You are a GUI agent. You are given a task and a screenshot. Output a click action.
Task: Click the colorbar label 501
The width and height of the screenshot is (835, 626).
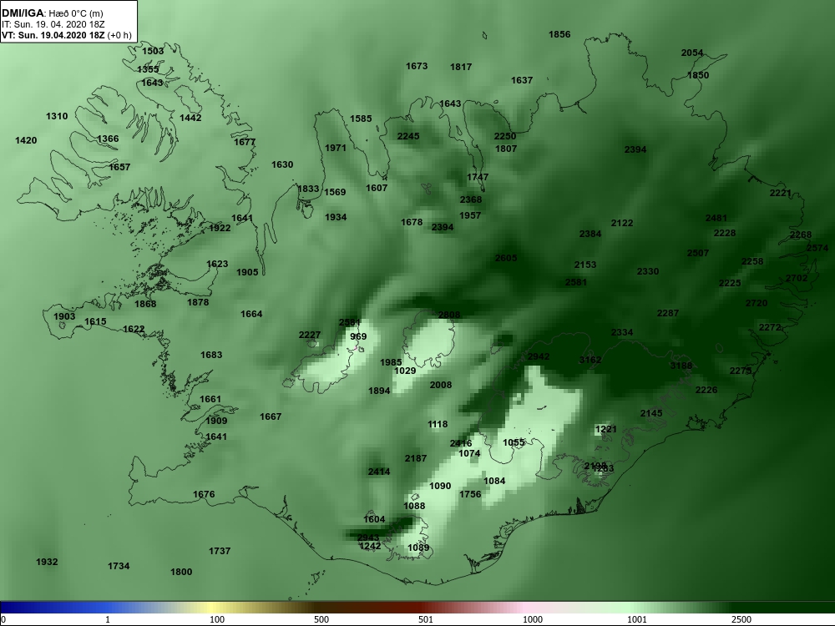[426, 619]
